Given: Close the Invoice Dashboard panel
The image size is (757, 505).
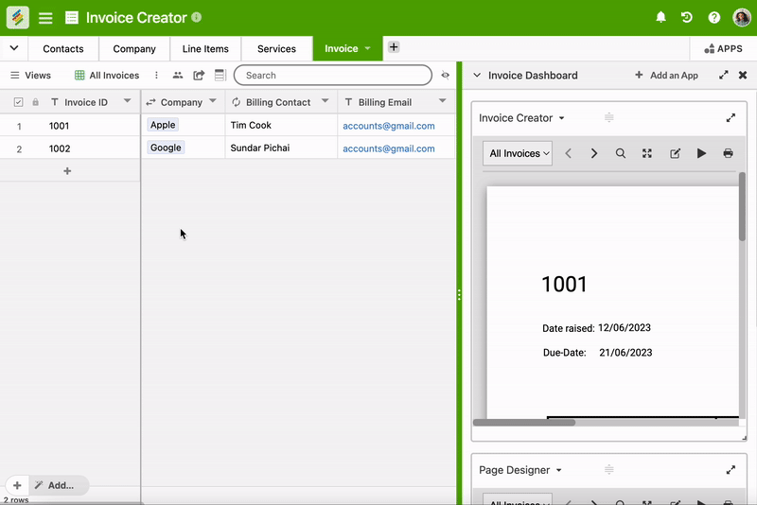Looking at the screenshot, I should click(743, 76).
